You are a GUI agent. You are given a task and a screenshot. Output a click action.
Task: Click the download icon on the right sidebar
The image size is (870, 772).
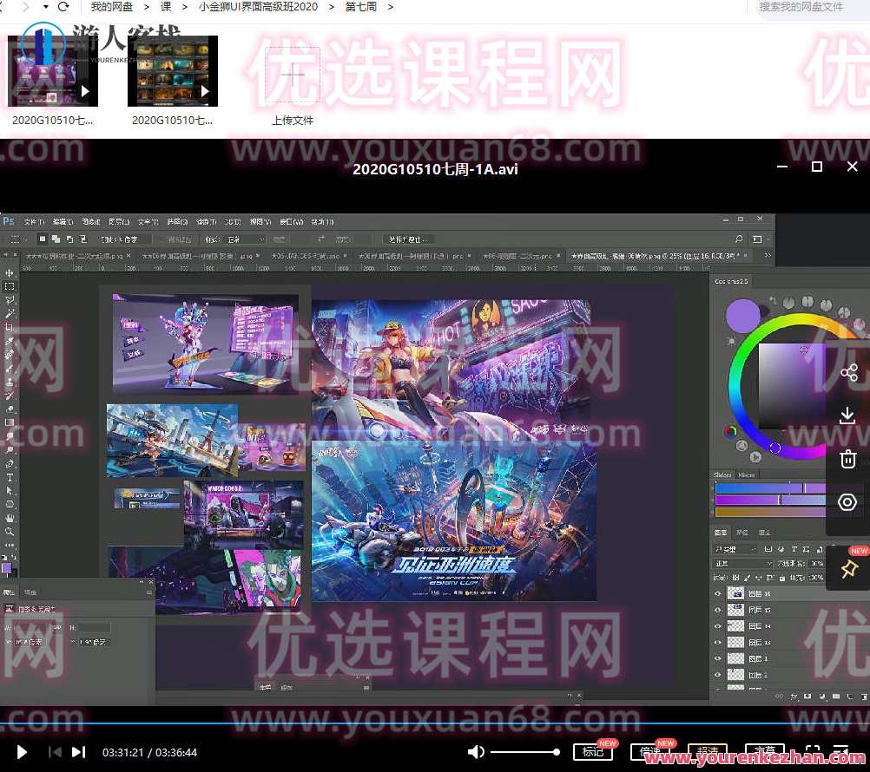tap(847, 415)
